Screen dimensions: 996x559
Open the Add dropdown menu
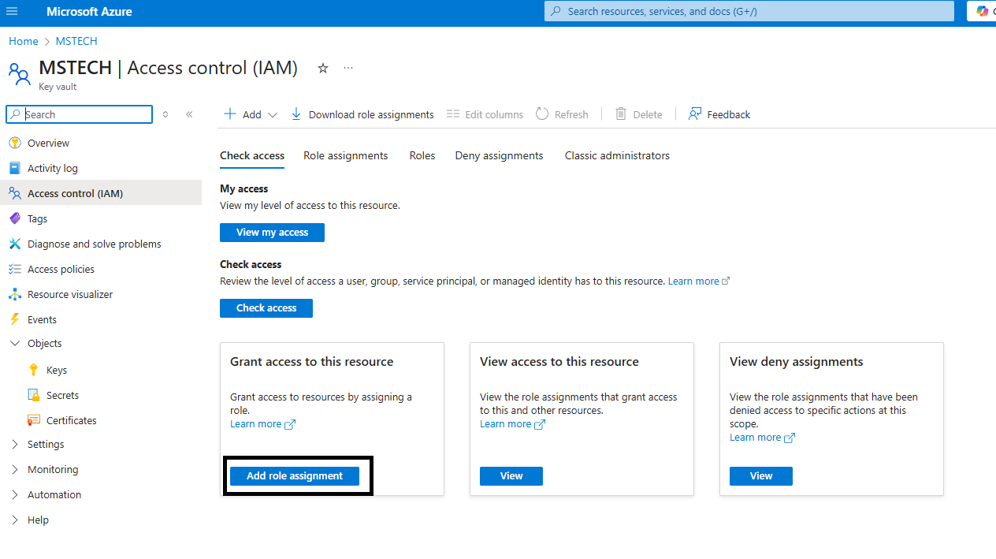250,114
